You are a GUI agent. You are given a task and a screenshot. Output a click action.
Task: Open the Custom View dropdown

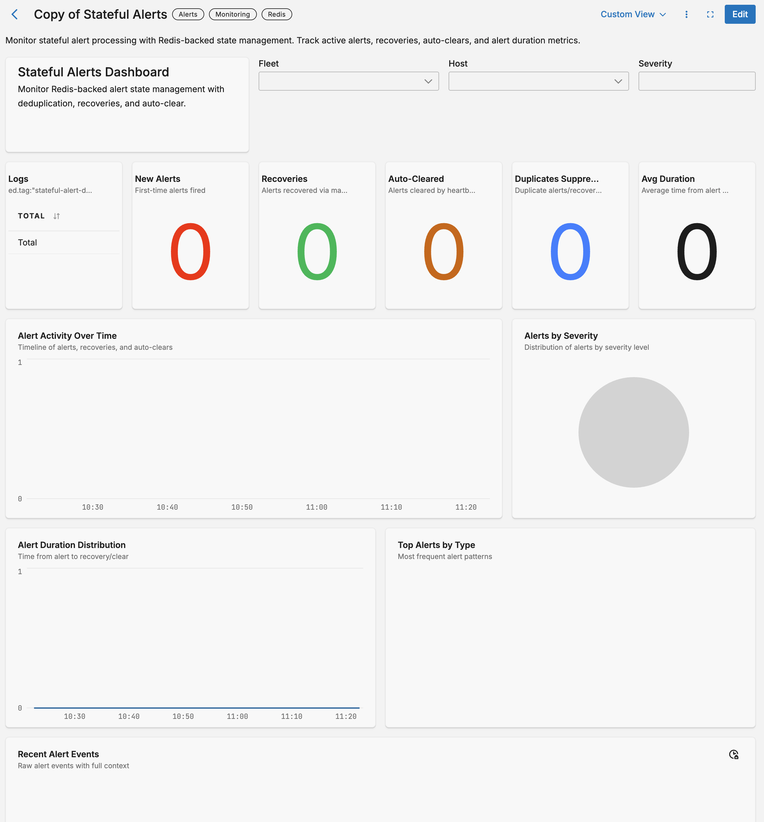click(x=633, y=14)
